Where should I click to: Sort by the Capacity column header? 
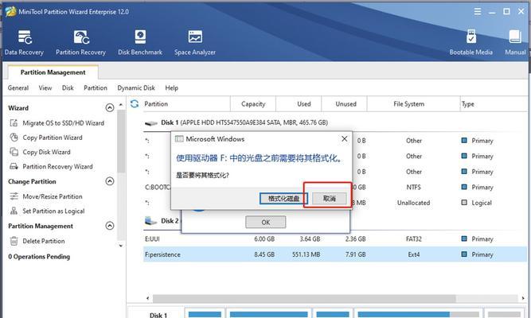253,104
